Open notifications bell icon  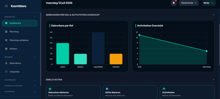[x=174, y=3]
